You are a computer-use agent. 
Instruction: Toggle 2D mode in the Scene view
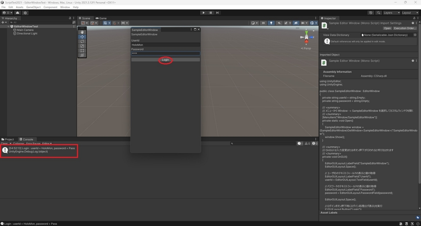tap(263, 23)
